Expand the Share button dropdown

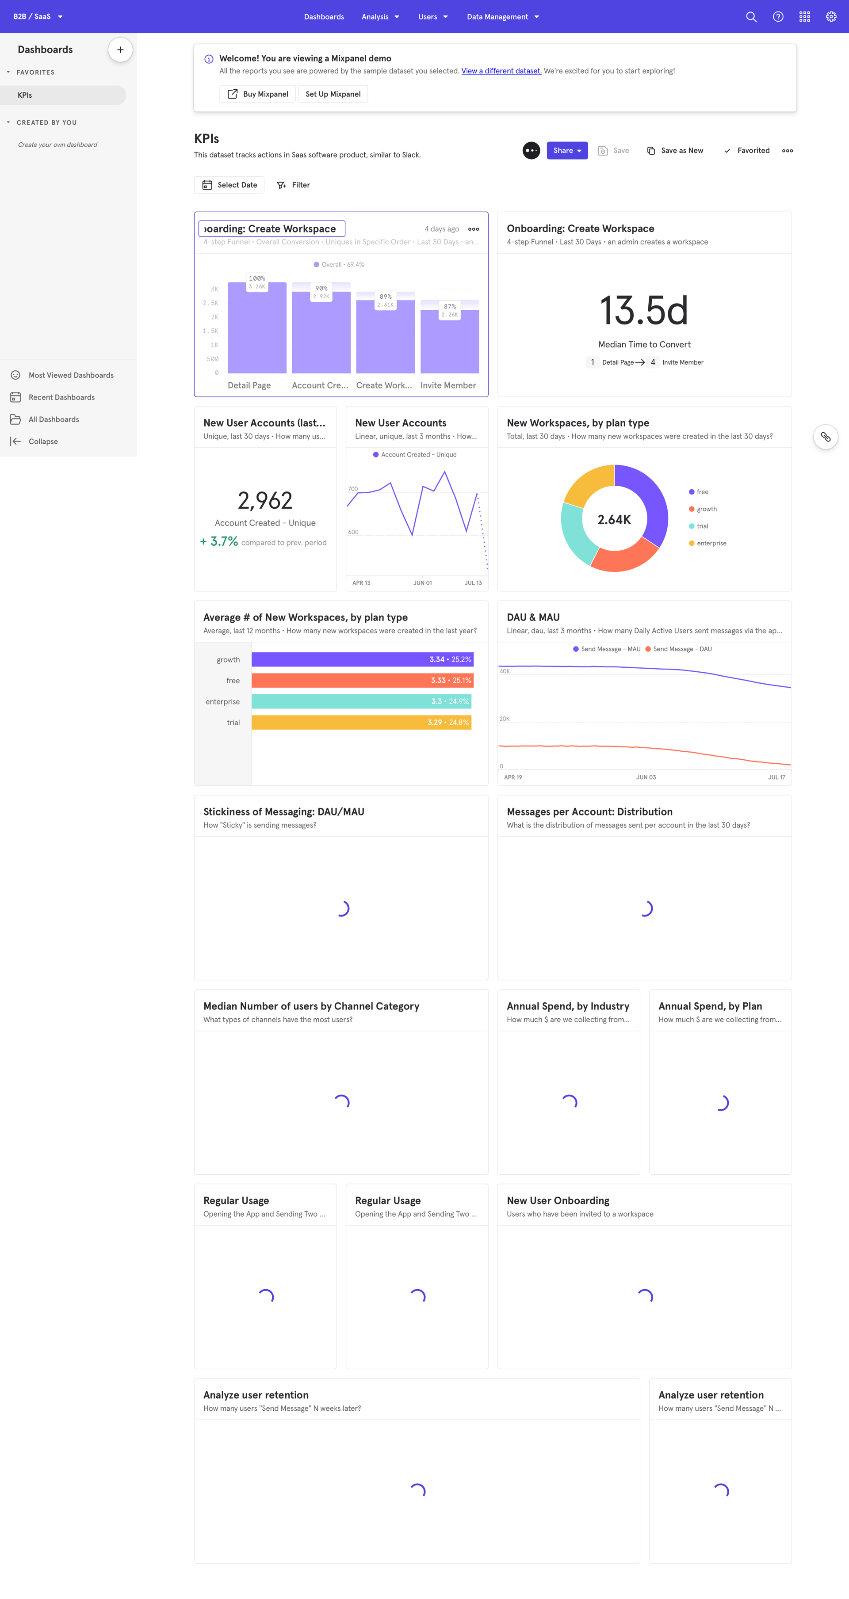tap(578, 150)
